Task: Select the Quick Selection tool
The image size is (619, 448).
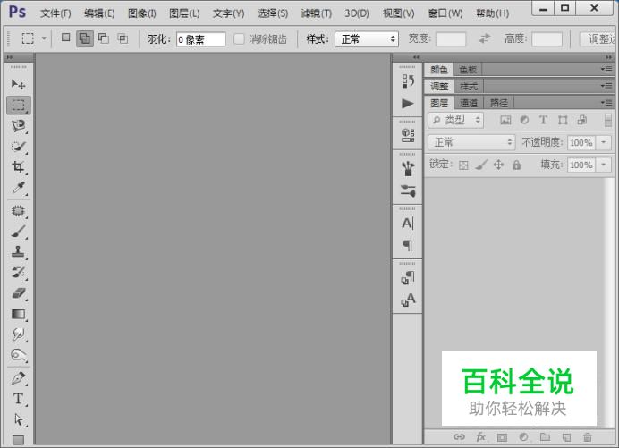Action: [x=18, y=147]
